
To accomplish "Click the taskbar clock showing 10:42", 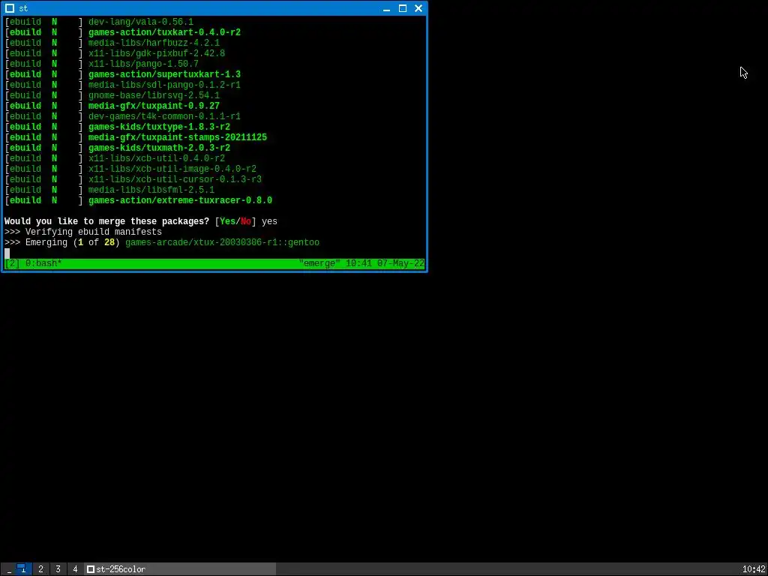I will pos(754,569).
